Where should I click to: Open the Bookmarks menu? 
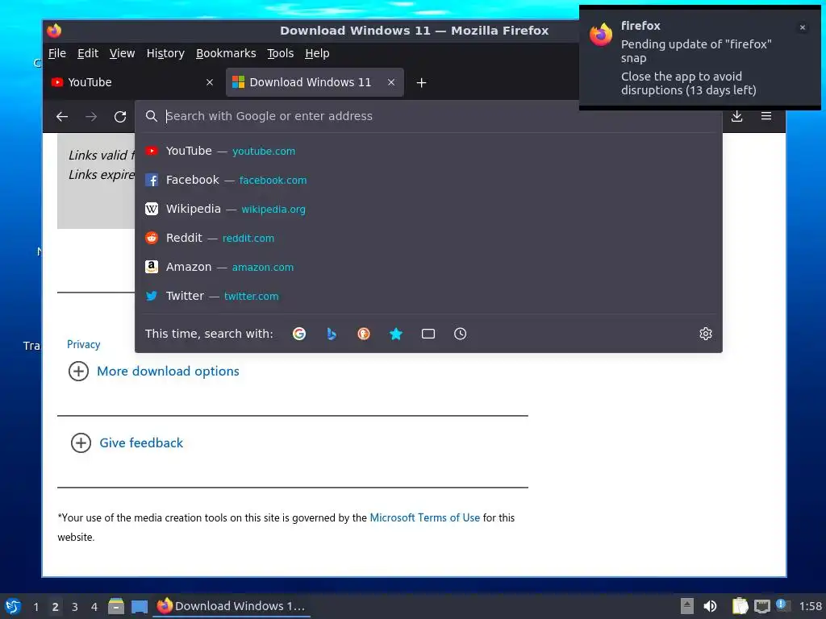tap(226, 53)
